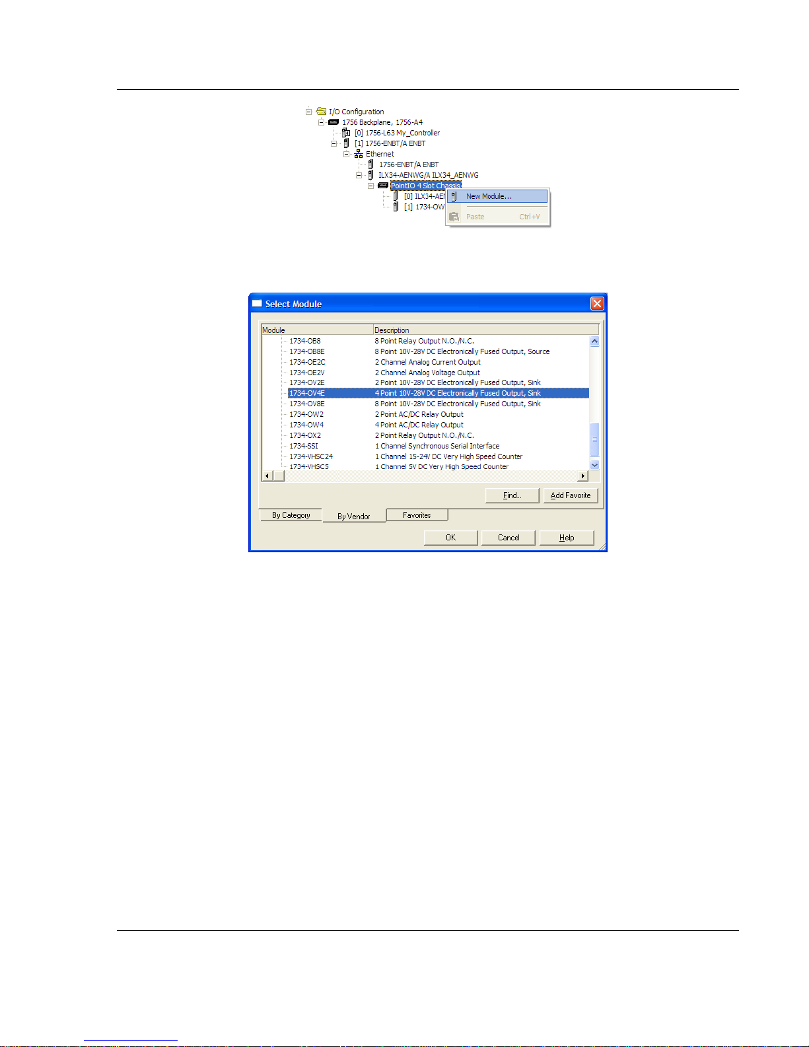
Task: Click the Paste clipboard icon
Action: click(454, 217)
